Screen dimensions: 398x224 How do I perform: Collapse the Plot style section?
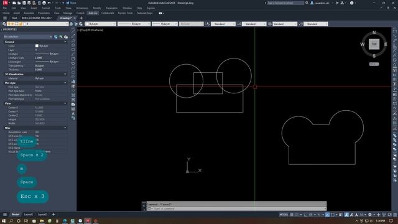coord(65,83)
